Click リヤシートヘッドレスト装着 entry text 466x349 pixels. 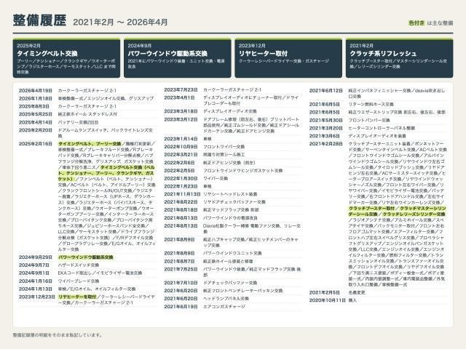coord(230,194)
